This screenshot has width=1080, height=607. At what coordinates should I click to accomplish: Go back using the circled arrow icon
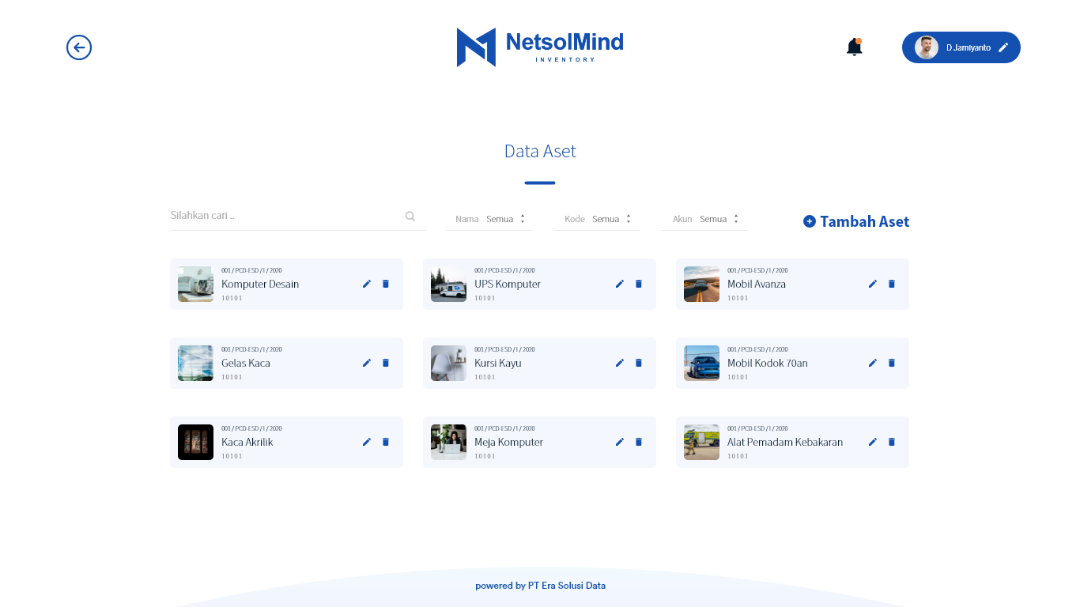[79, 47]
